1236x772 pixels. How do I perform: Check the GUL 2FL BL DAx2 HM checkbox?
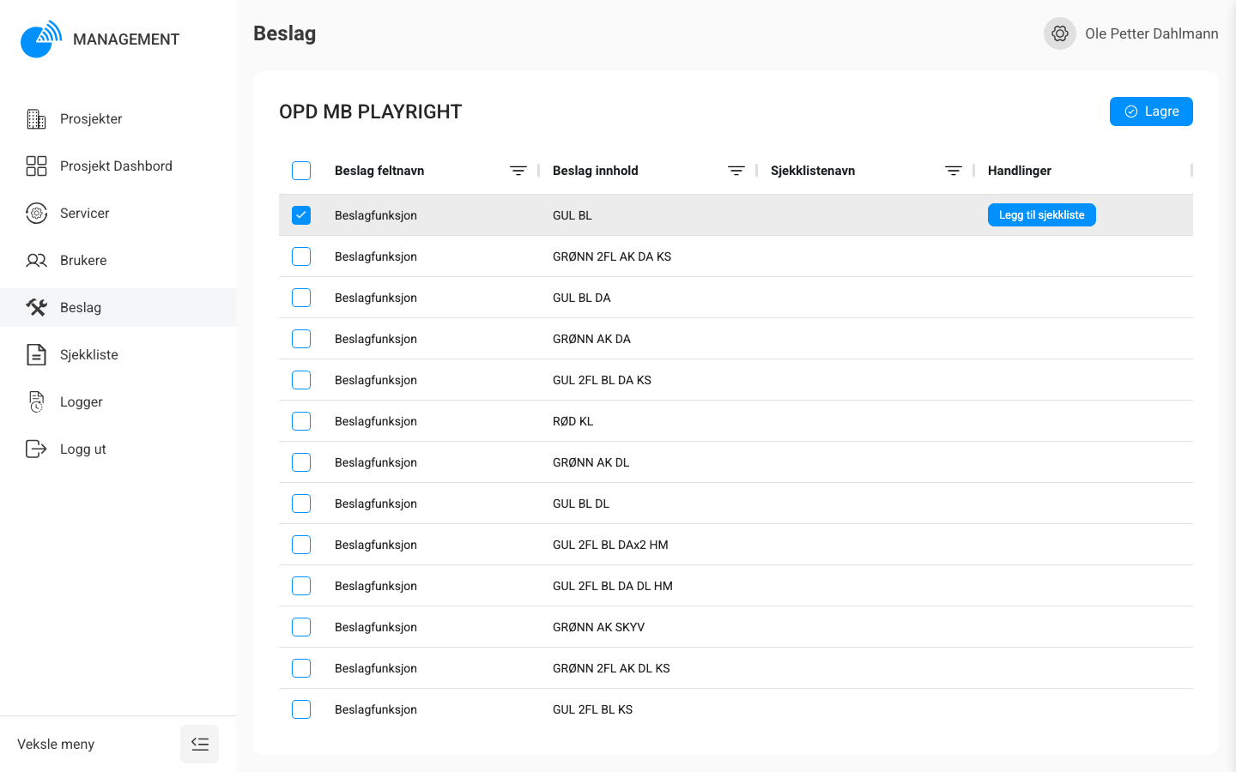(301, 545)
